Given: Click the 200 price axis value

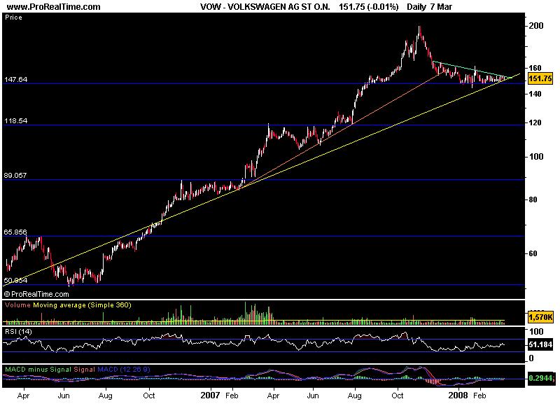Looking at the screenshot, I should click(535, 26).
